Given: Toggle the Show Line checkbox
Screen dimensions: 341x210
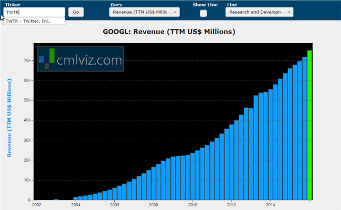Looking at the screenshot, I should click(204, 13).
